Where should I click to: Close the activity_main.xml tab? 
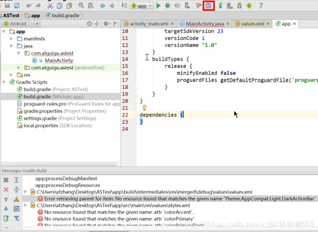click(x=172, y=24)
